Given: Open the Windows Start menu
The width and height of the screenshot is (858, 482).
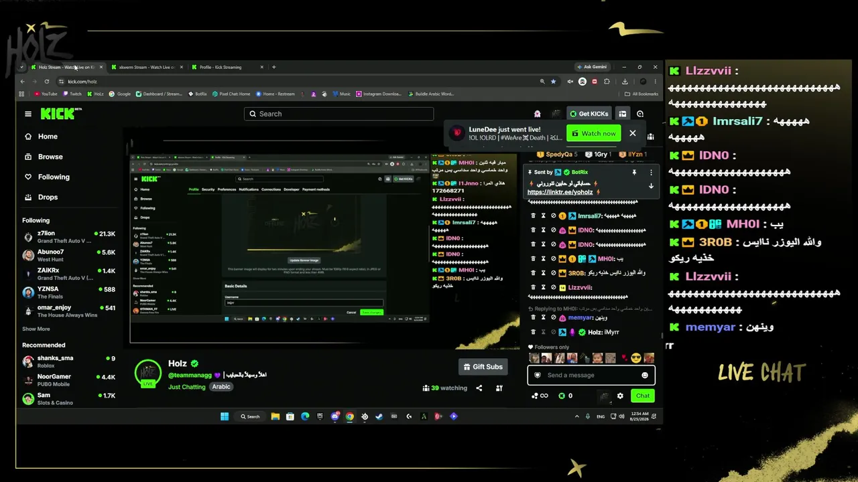Looking at the screenshot, I should 225,416.
